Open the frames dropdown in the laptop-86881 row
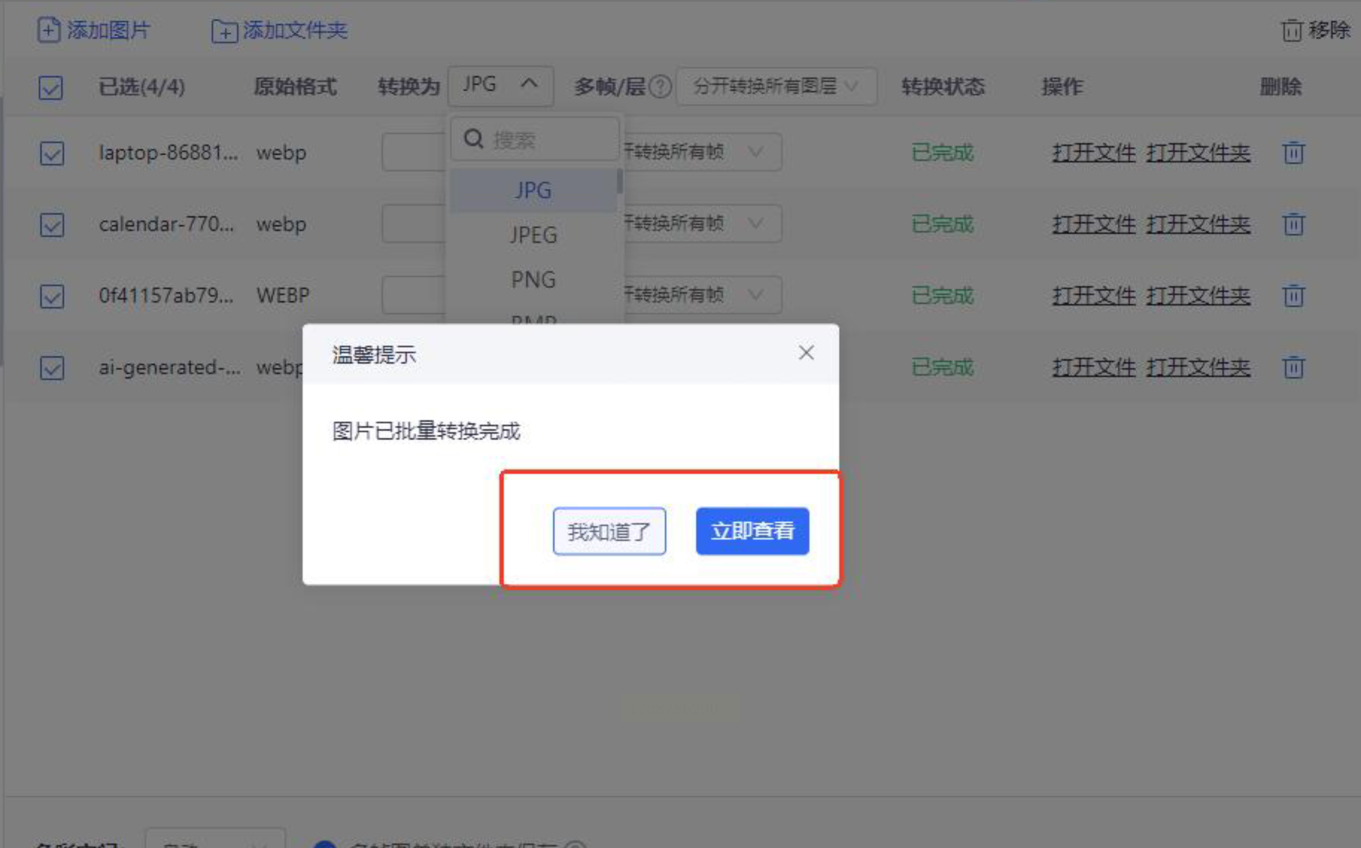Viewport: 1361px width, 848px height. 702,152
